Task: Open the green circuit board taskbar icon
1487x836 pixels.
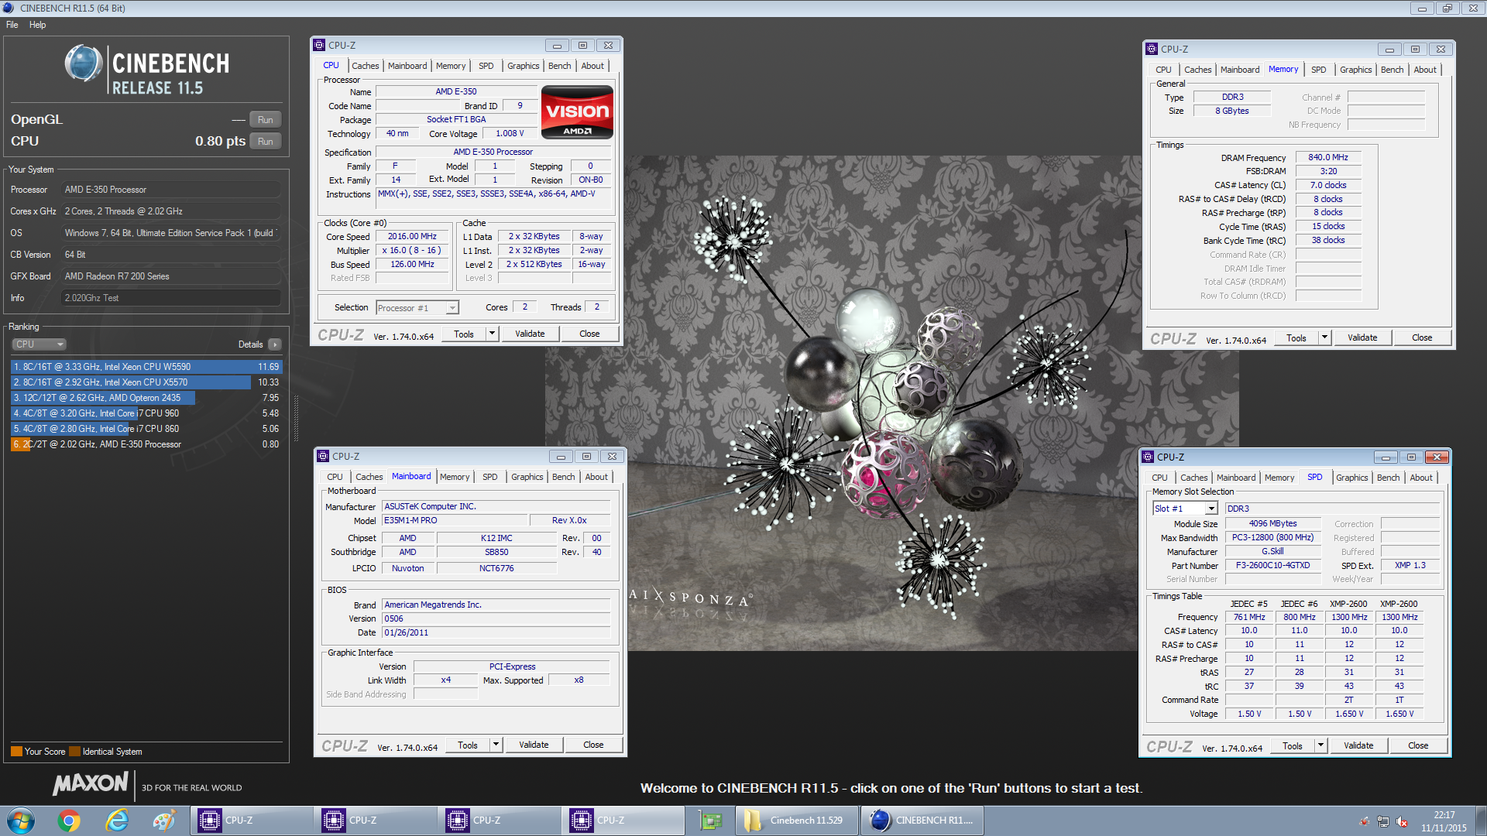Action: [x=709, y=821]
